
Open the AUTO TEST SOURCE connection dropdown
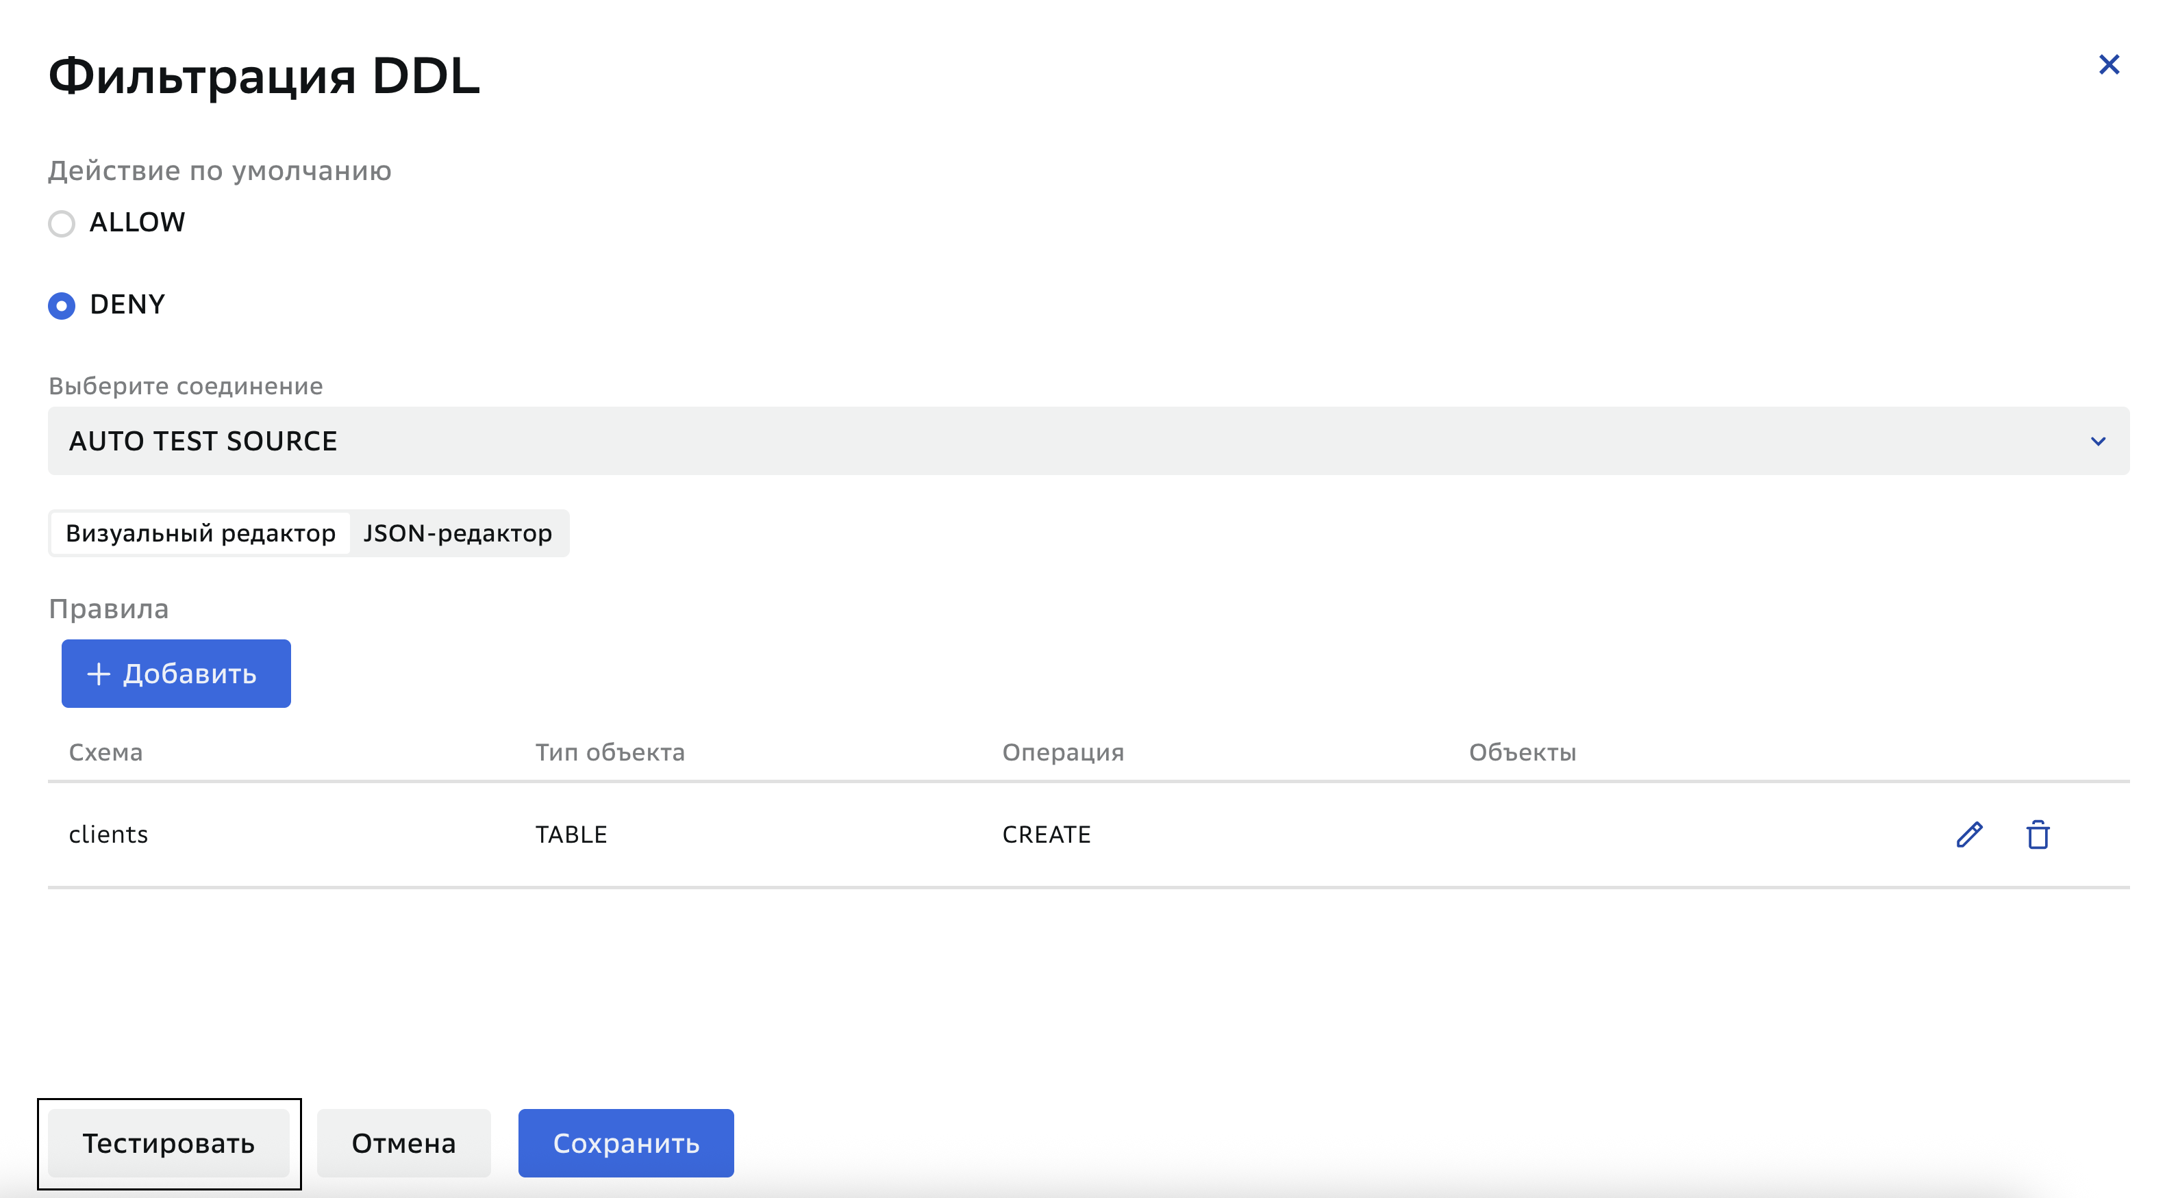pyautogui.click(x=1088, y=441)
